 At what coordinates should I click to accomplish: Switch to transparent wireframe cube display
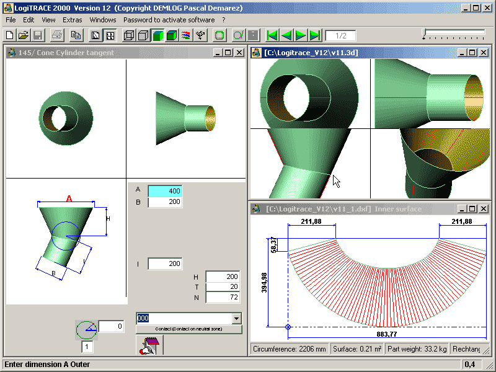click(129, 35)
